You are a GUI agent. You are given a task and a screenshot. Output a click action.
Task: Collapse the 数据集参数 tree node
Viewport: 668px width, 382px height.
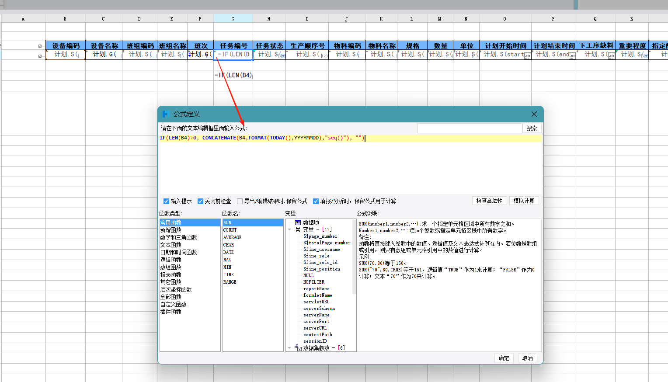pos(289,348)
